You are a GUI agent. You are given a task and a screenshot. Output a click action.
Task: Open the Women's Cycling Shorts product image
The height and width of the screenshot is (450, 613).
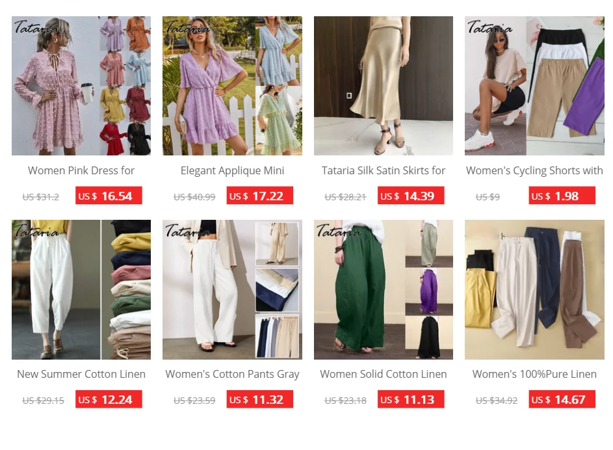[x=534, y=86]
